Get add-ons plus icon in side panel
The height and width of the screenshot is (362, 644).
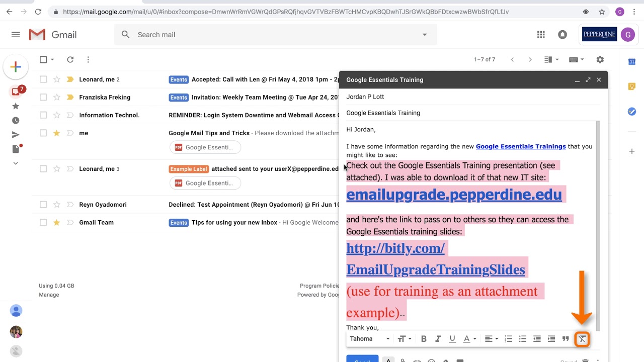(x=632, y=151)
